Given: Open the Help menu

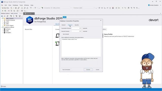Looking at the screenshot, I should coord(32,5).
